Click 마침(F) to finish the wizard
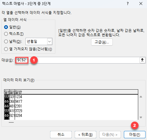 (135, 134)
